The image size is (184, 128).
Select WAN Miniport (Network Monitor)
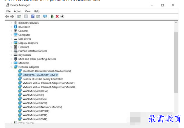pos(42,107)
